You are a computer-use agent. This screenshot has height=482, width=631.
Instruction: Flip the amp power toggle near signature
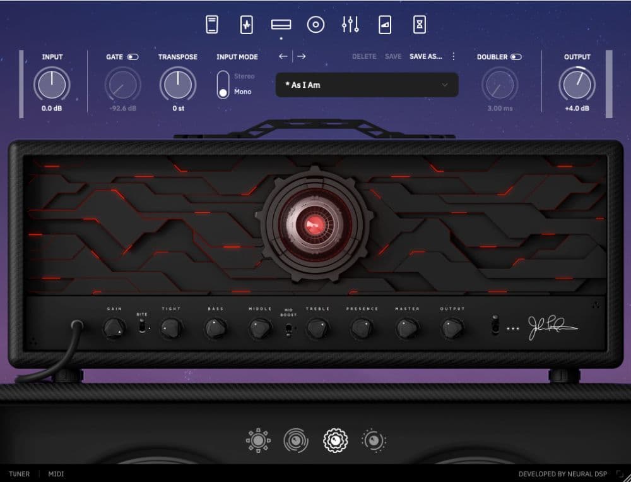(495, 325)
